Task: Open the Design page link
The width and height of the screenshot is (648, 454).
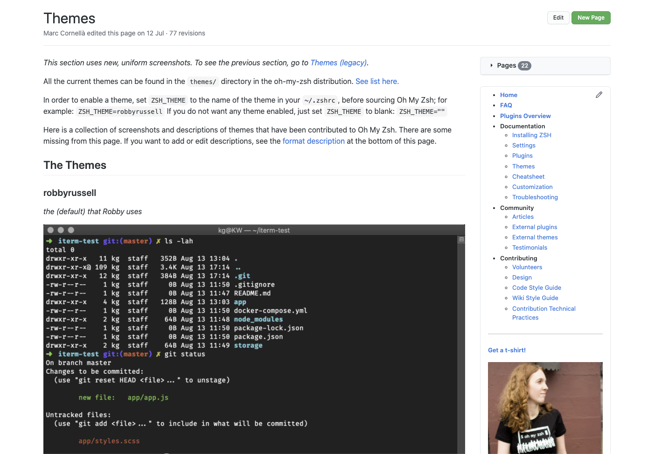Action: (x=522, y=277)
